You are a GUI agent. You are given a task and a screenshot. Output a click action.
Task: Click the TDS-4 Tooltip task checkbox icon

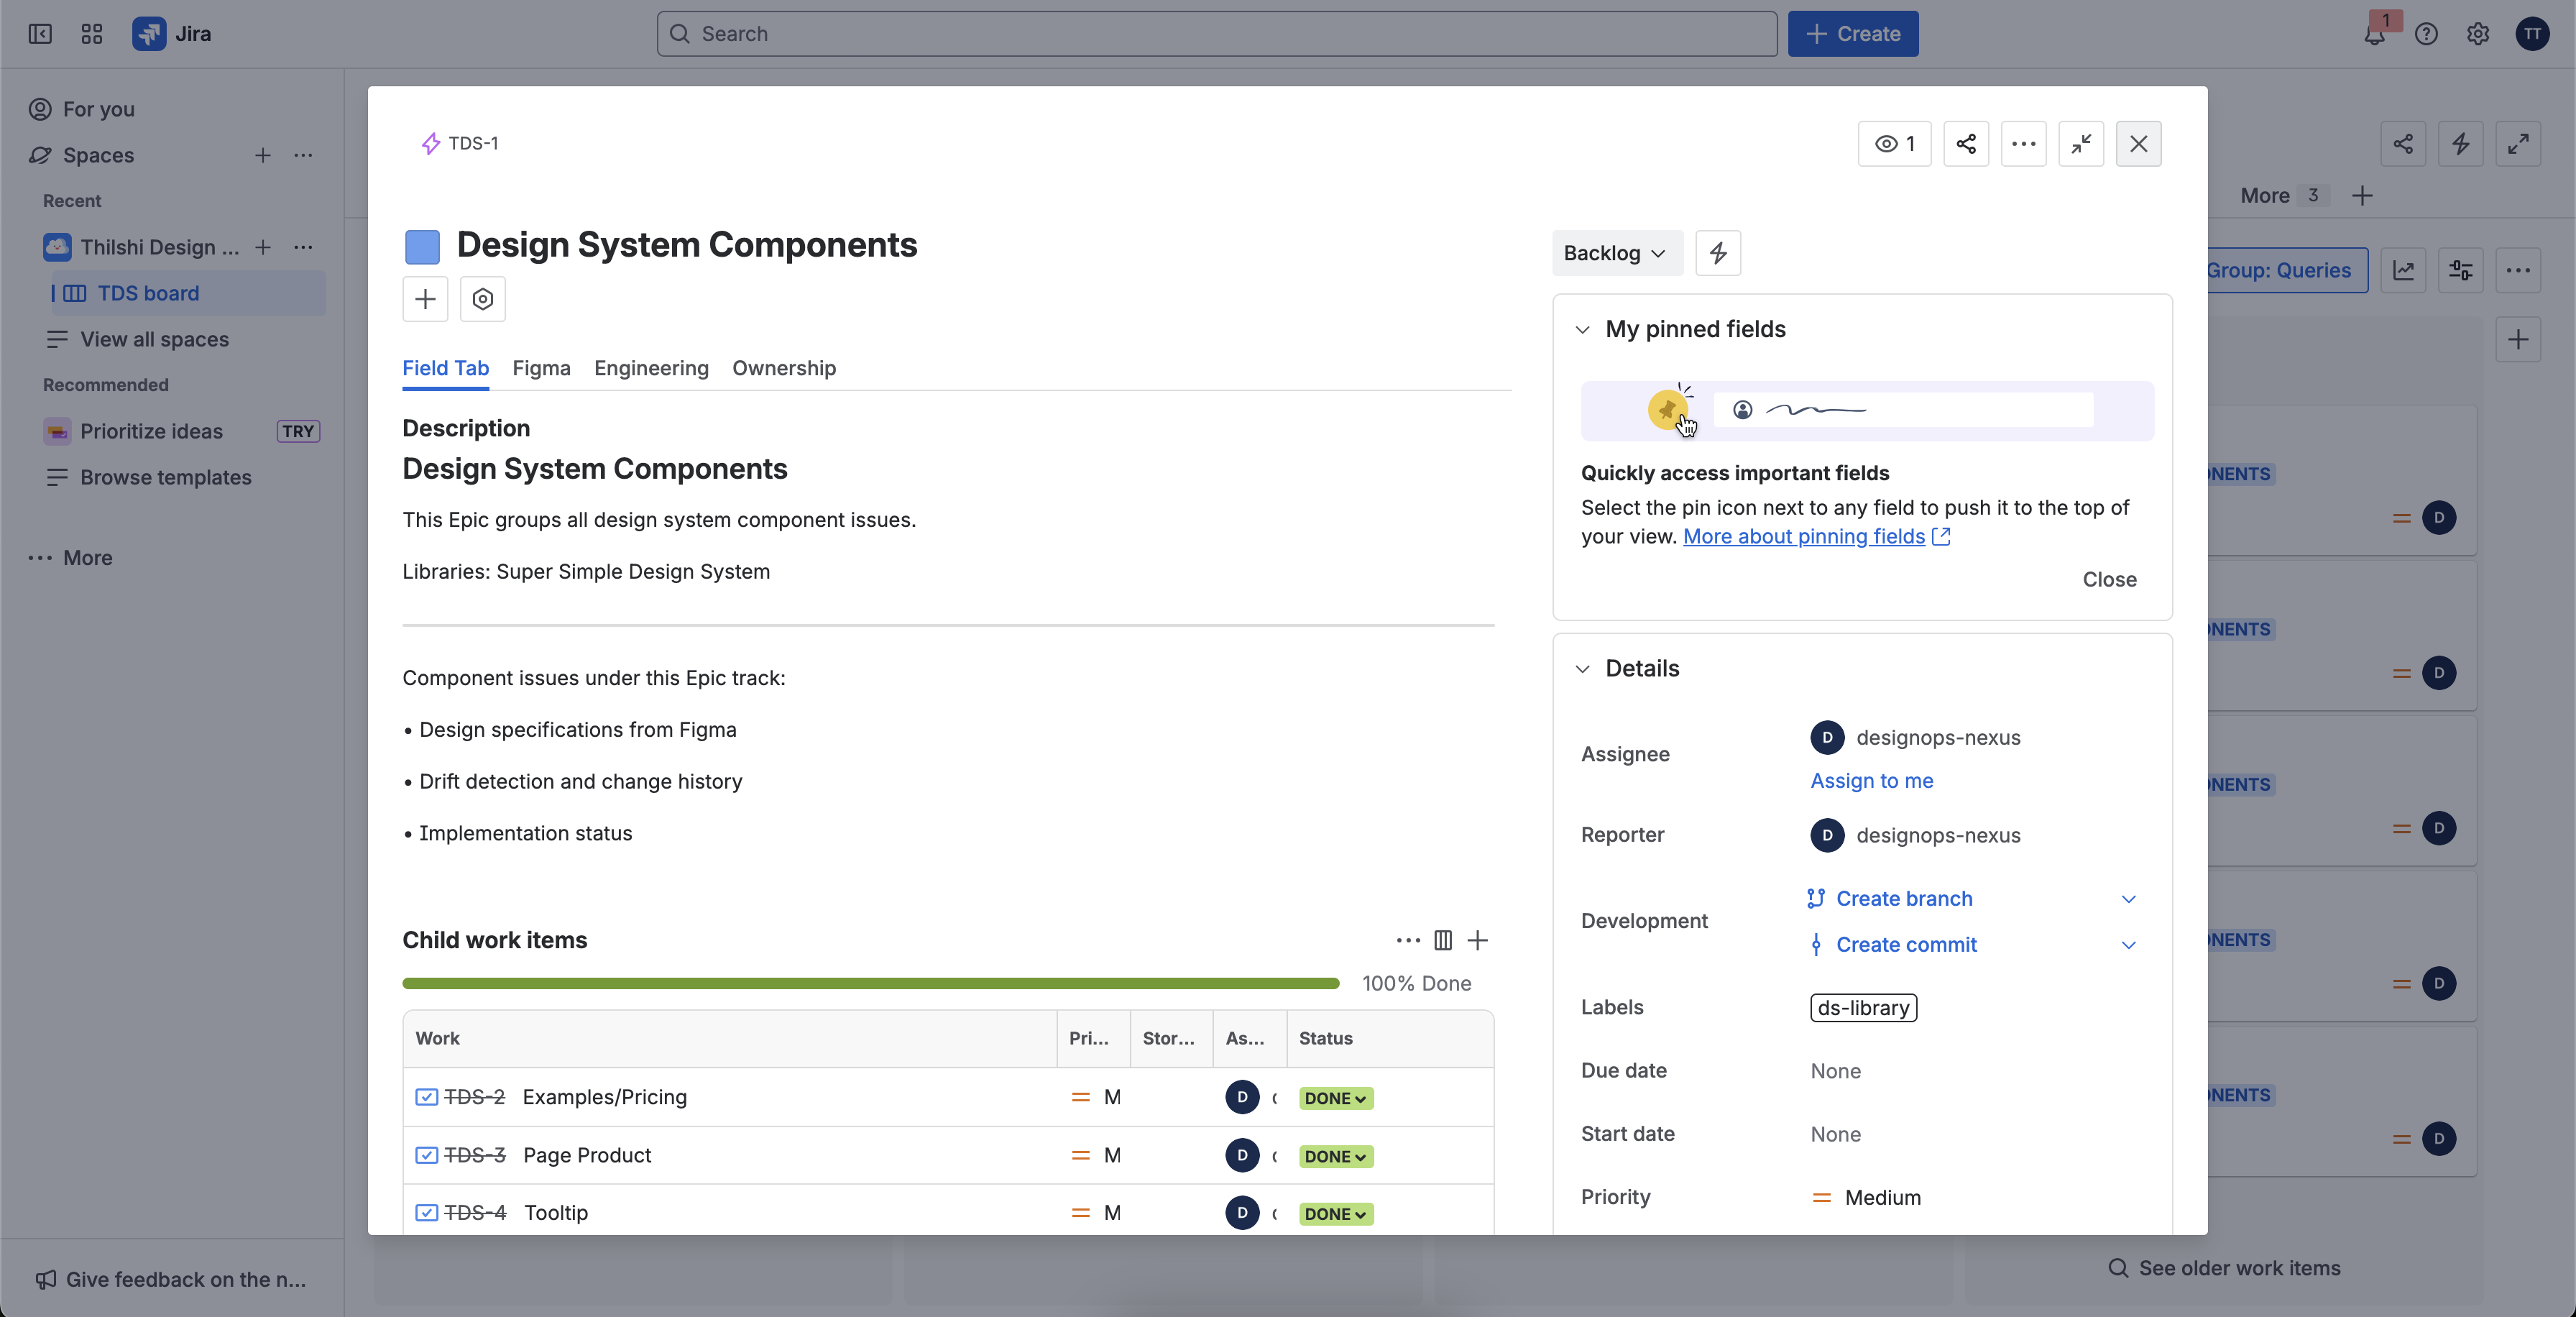[x=426, y=1212]
